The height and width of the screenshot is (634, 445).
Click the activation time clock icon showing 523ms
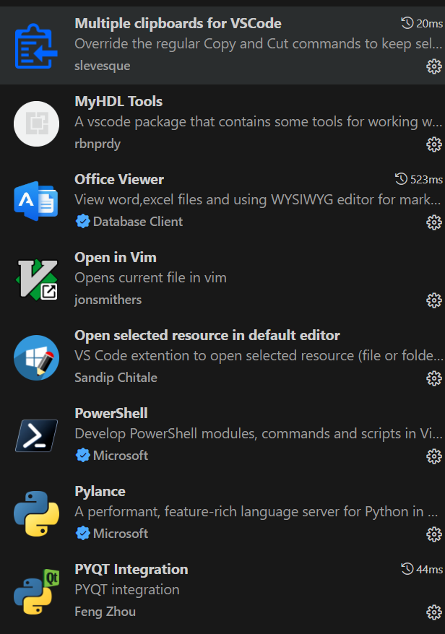click(x=402, y=178)
